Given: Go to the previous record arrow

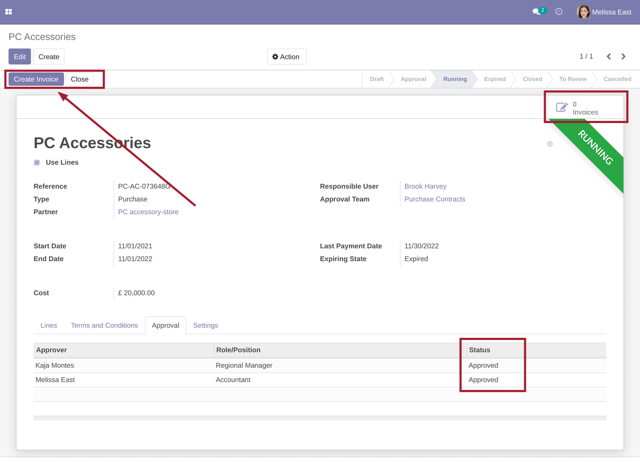Looking at the screenshot, I should point(609,56).
